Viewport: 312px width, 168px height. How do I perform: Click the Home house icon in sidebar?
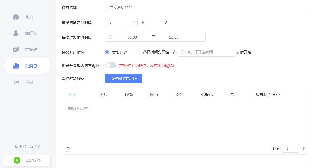(x=16, y=17)
